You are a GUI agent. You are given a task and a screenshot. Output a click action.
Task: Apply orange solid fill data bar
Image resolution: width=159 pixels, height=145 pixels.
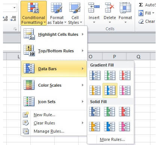click(95, 127)
